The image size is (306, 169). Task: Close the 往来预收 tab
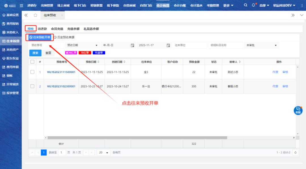62,15
